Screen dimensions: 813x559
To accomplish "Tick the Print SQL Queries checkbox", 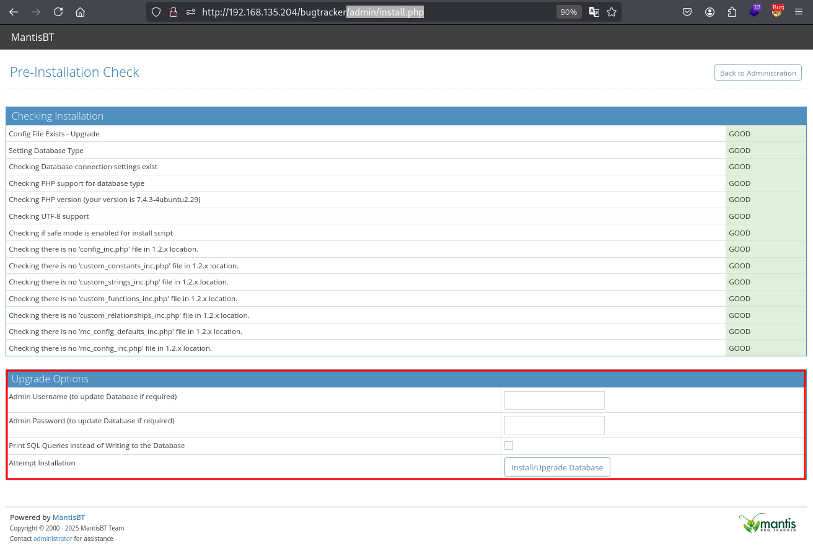I will [x=509, y=446].
